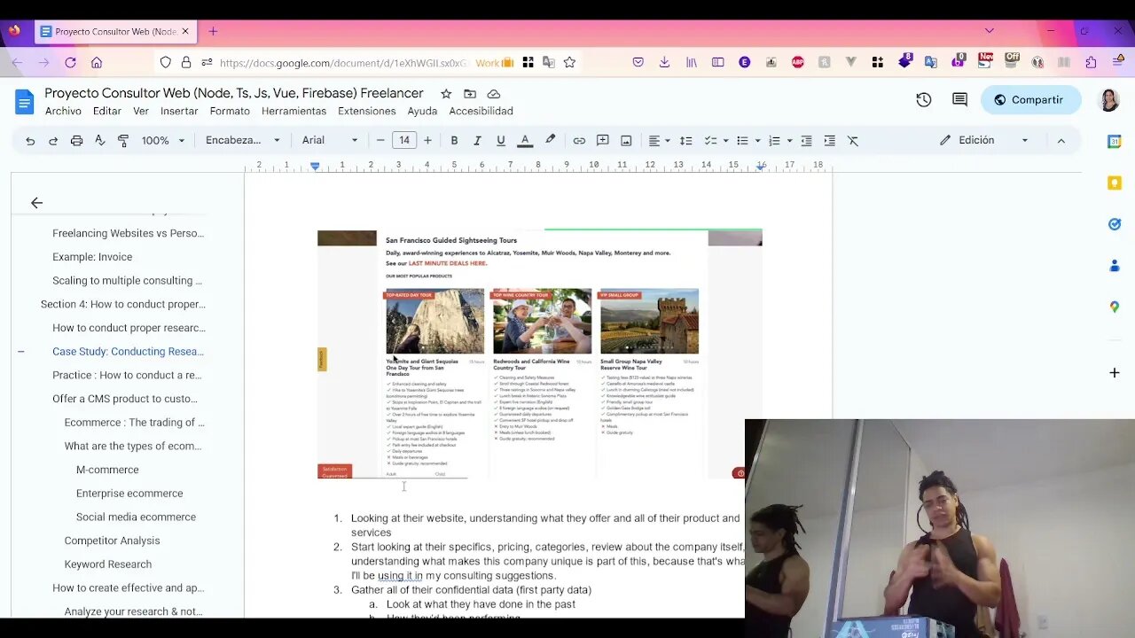1135x638 pixels.
Task: Jump to 'Example: Invoice' in outline
Action: pyautogui.click(x=92, y=257)
